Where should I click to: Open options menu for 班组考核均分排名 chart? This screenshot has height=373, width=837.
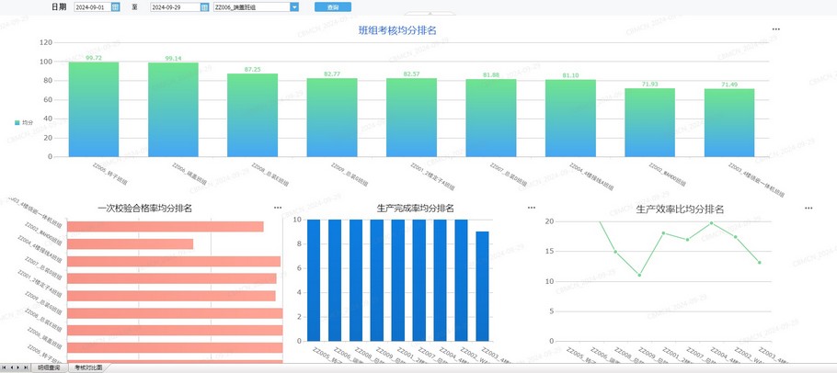point(775,29)
